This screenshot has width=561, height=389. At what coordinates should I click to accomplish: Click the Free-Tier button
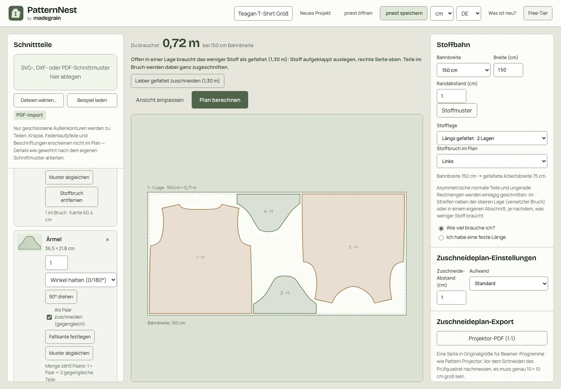click(x=538, y=13)
